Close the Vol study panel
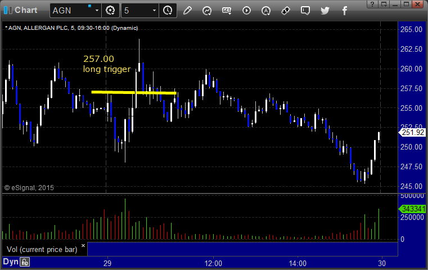428x270 pixels. click(x=83, y=245)
